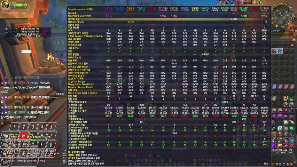
Task: Select the purple-blue rune item in the bag
Action: pos(274,87)
